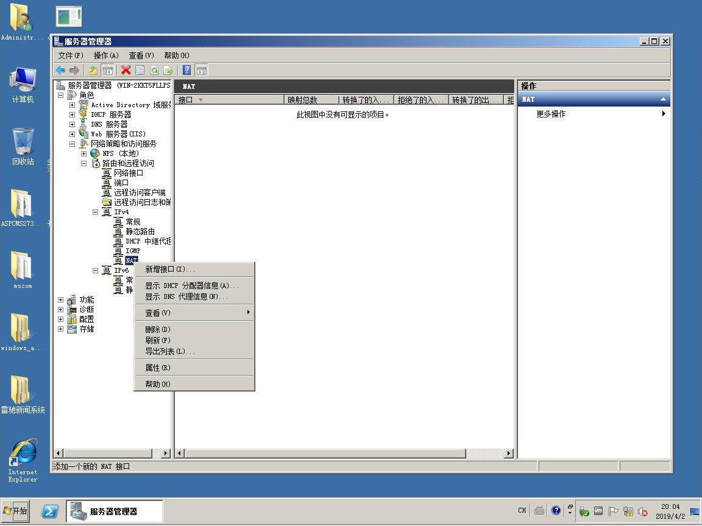Collapse the IPv4 tree node
Image resolution: width=702 pixels, height=526 pixels.
click(x=95, y=212)
